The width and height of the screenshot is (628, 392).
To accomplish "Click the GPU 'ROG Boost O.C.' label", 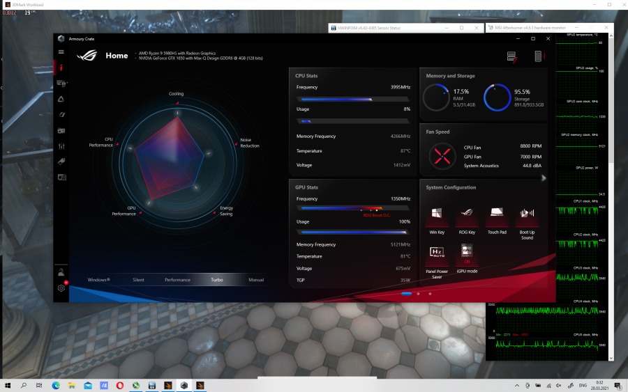I will pyautogui.click(x=377, y=215).
